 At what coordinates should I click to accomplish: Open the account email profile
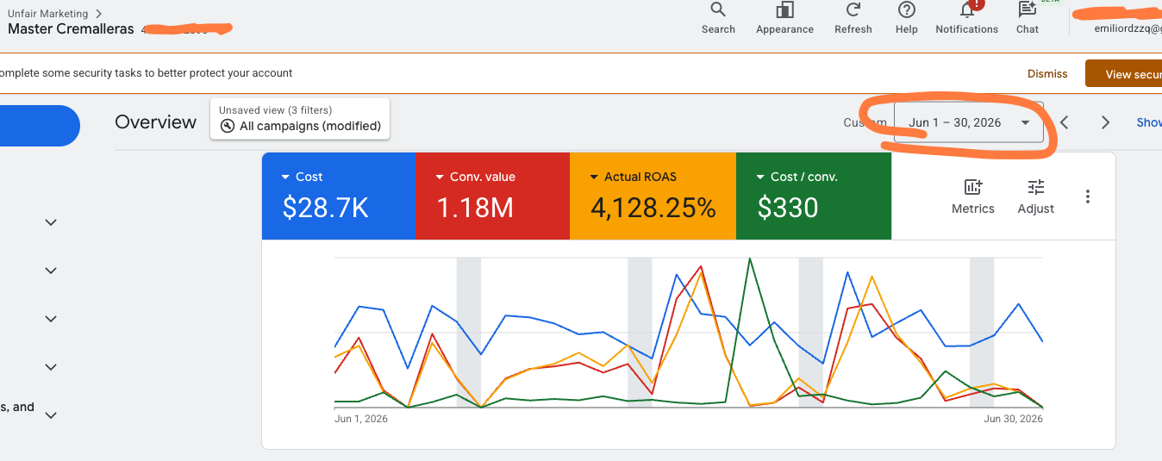(1128, 28)
